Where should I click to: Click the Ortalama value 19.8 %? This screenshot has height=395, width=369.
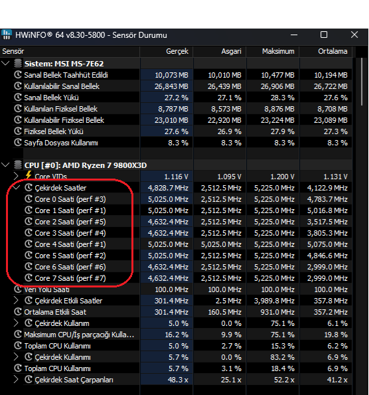coord(336,335)
